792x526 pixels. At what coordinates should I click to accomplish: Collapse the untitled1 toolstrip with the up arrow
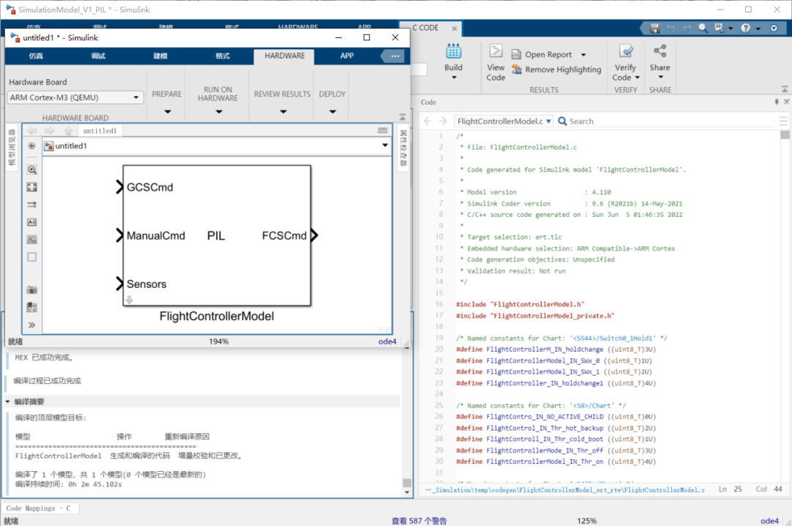(403, 117)
